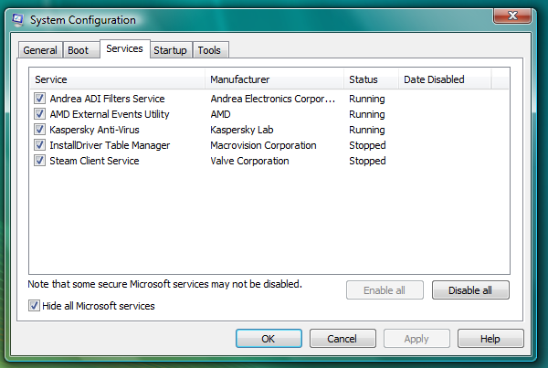Select the AMD External Events Utility text

tap(110, 114)
